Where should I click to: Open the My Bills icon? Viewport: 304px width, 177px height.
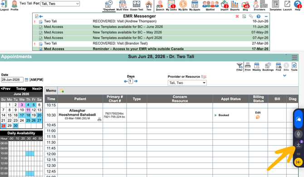[x=183, y=5]
